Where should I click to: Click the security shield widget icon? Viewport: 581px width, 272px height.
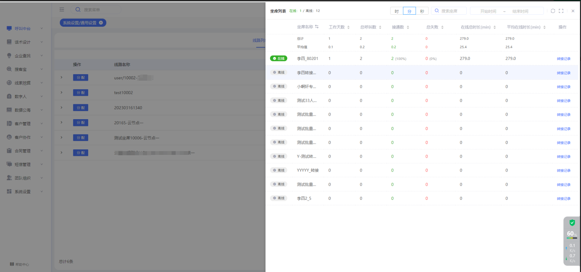tap(572, 223)
